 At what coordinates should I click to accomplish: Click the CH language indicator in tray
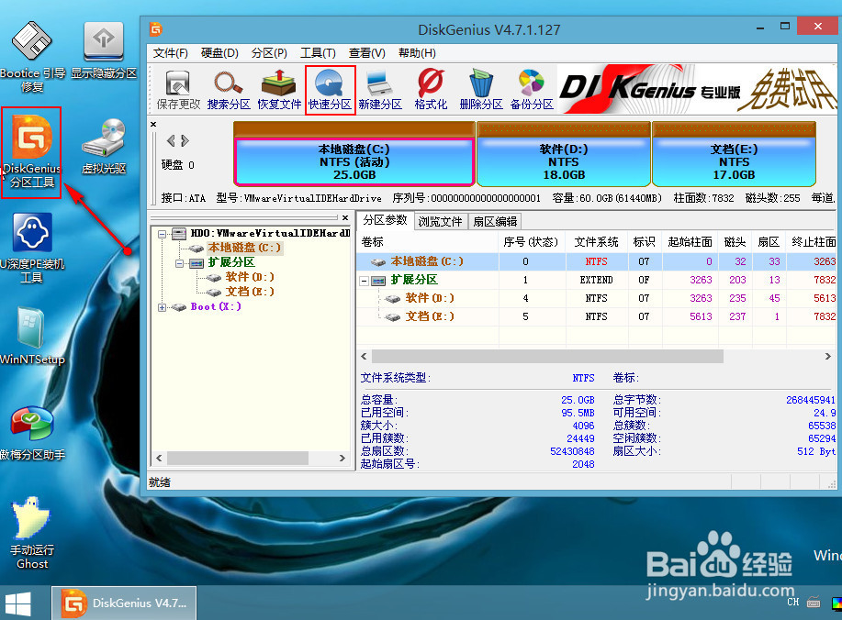[x=793, y=602]
